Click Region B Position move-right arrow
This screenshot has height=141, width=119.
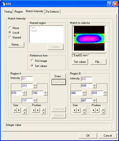pyautogui.click(x=97, y=110)
